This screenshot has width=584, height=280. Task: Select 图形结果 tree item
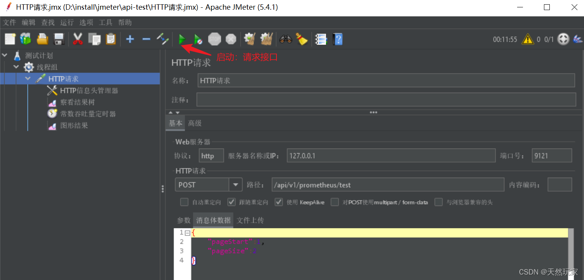click(74, 126)
